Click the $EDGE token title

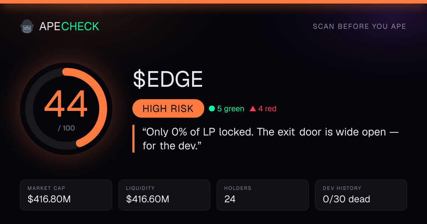click(x=168, y=79)
